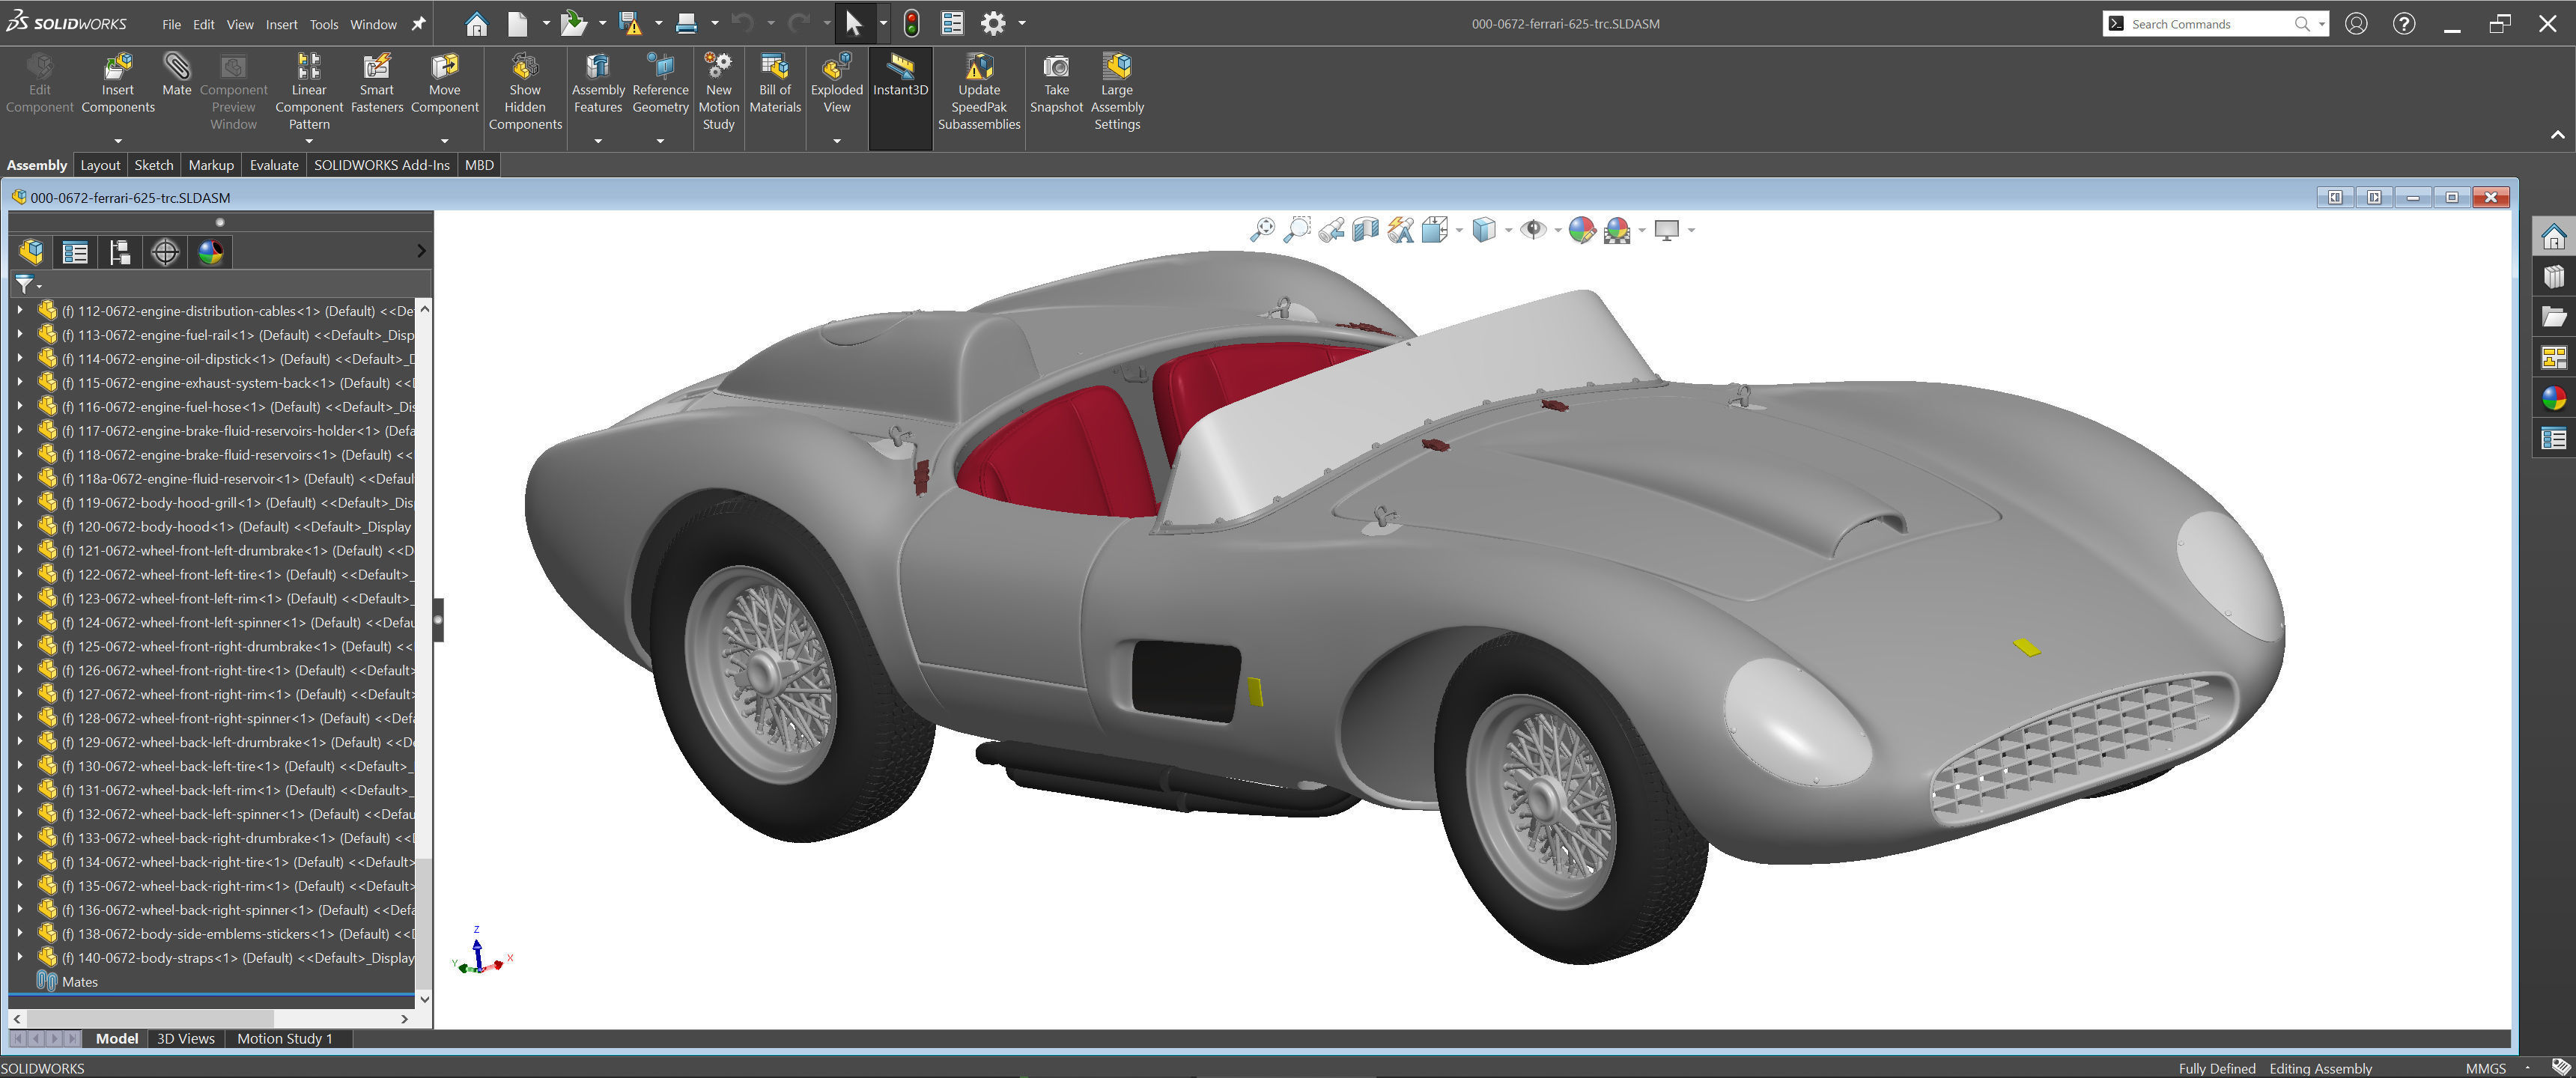Open the Help question mark icon
This screenshot has height=1078, width=2576.
point(2404,23)
